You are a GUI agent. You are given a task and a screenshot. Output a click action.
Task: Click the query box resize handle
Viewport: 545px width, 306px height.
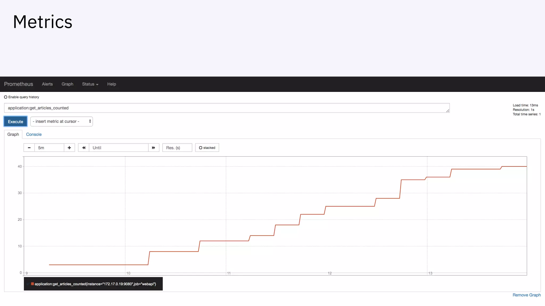pos(448,111)
